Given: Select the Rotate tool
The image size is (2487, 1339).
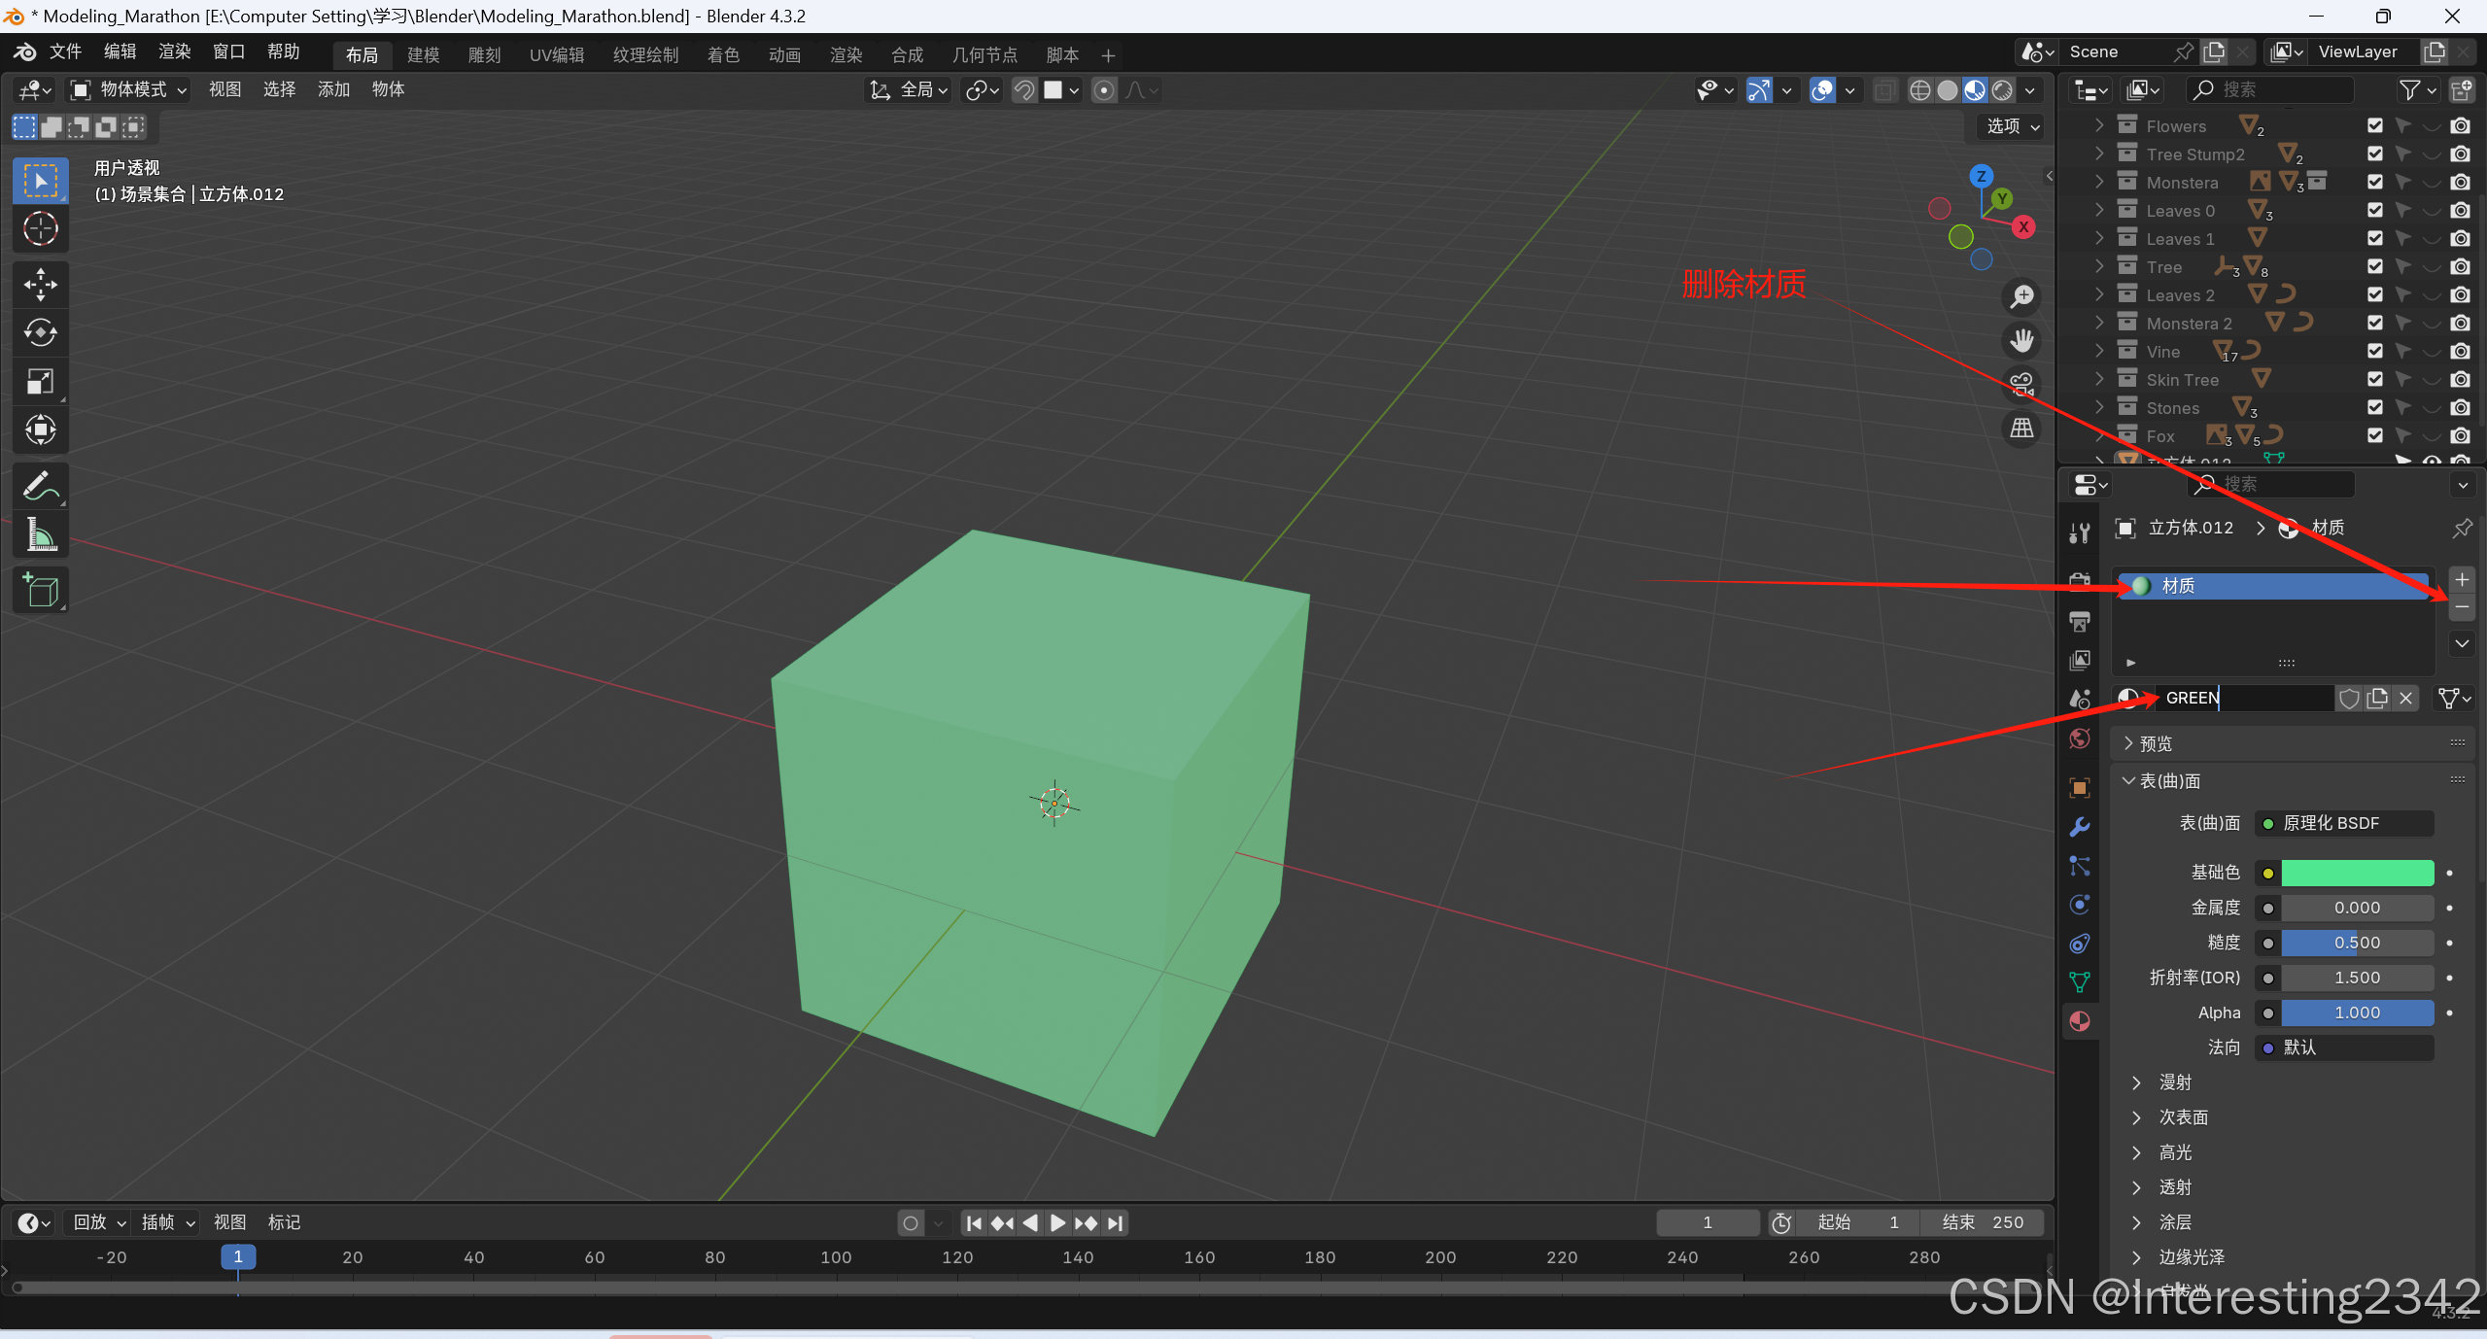Looking at the screenshot, I should coord(40,333).
